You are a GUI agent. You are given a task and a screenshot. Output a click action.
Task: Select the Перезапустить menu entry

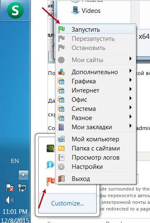[95, 39]
